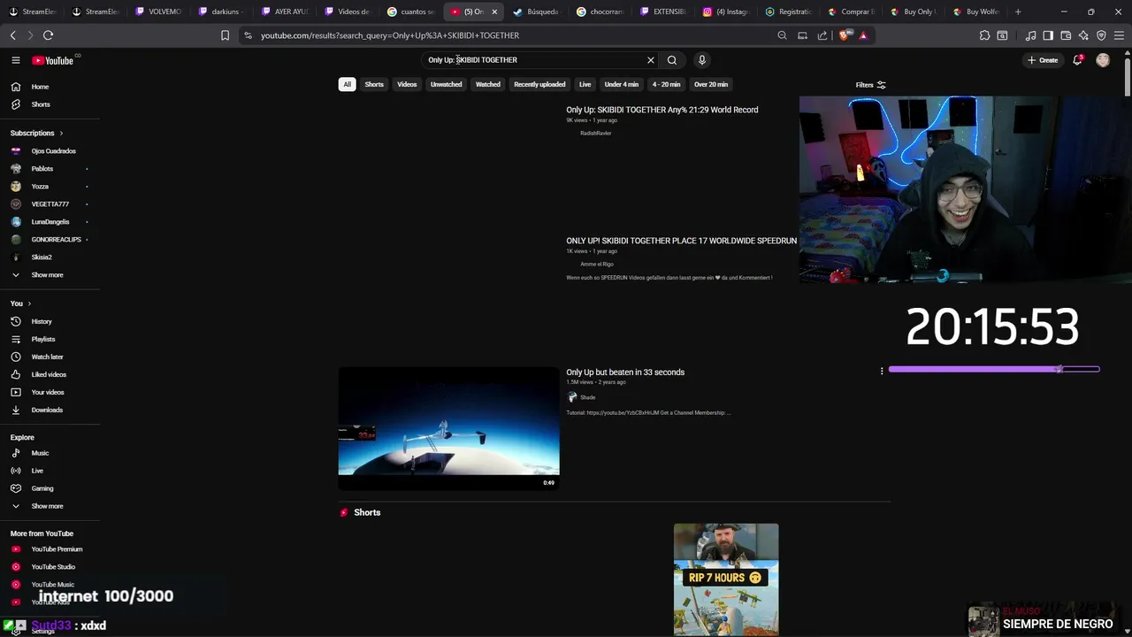Screen dimensions: 1132x637
Task: Open the VEGETTA777 subscription
Action: [x=50, y=204]
